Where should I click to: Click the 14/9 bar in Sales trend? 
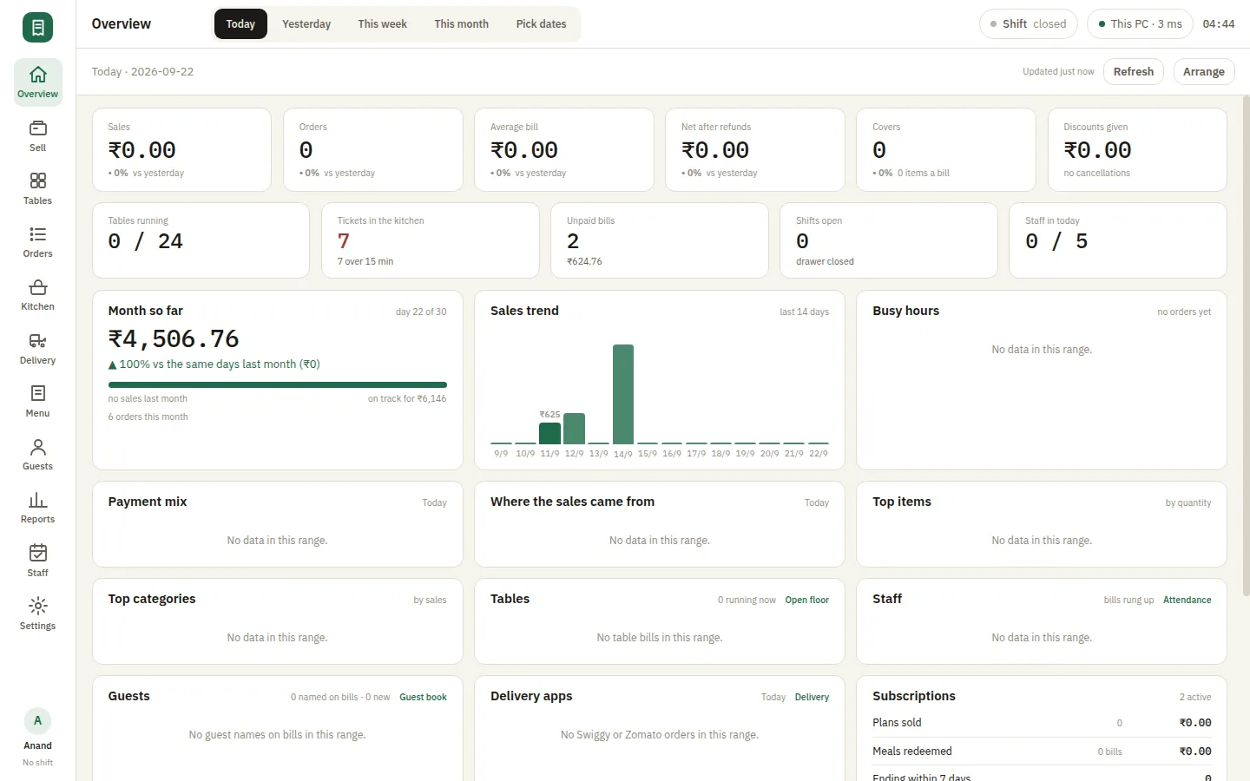click(x=622, y=395)
